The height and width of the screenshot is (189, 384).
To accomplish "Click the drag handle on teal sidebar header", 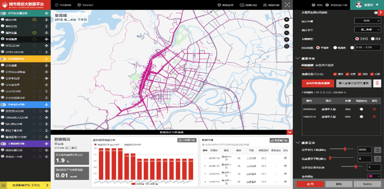I will point(46,13).
